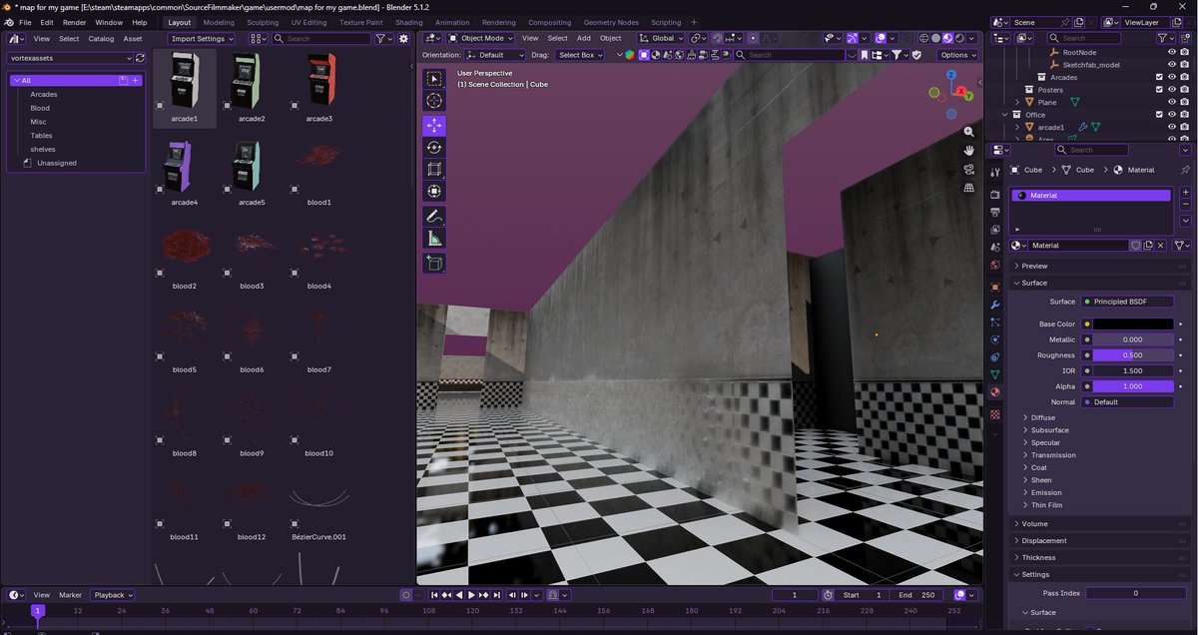
Task: Activate the Scale tool
Action: tap(434, 170)
